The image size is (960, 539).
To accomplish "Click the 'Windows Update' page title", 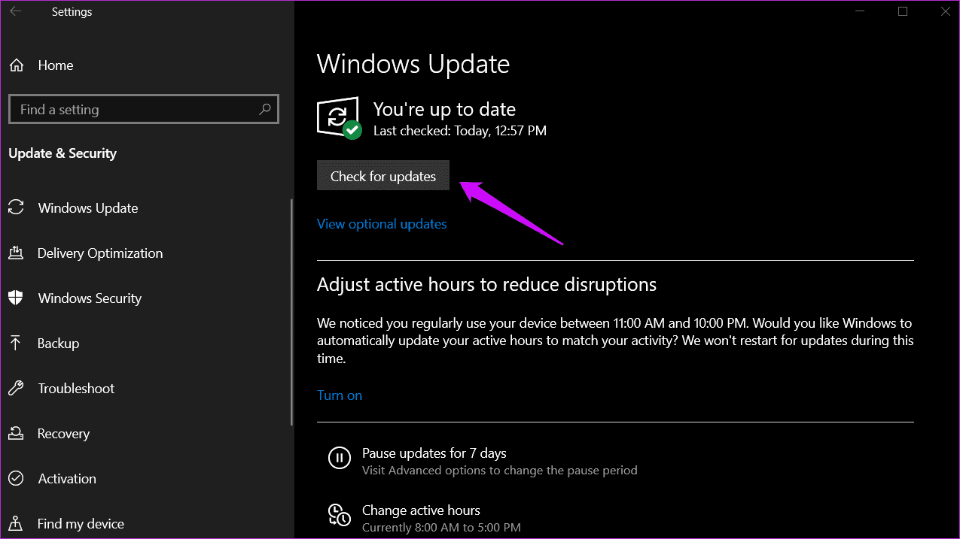I will [413, 64].
